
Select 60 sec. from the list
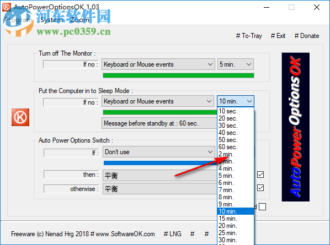point(236,147)
